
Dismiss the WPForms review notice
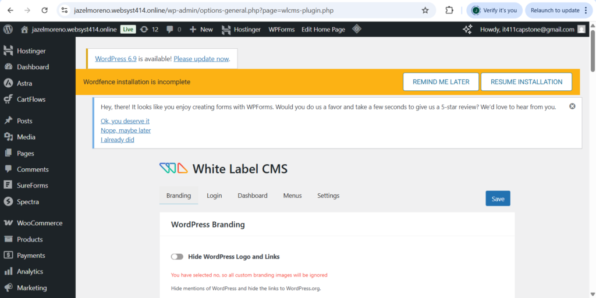click(x=572, y=107)
